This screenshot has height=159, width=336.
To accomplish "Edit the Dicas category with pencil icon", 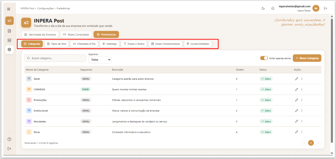I will click(x=297, y=132).
